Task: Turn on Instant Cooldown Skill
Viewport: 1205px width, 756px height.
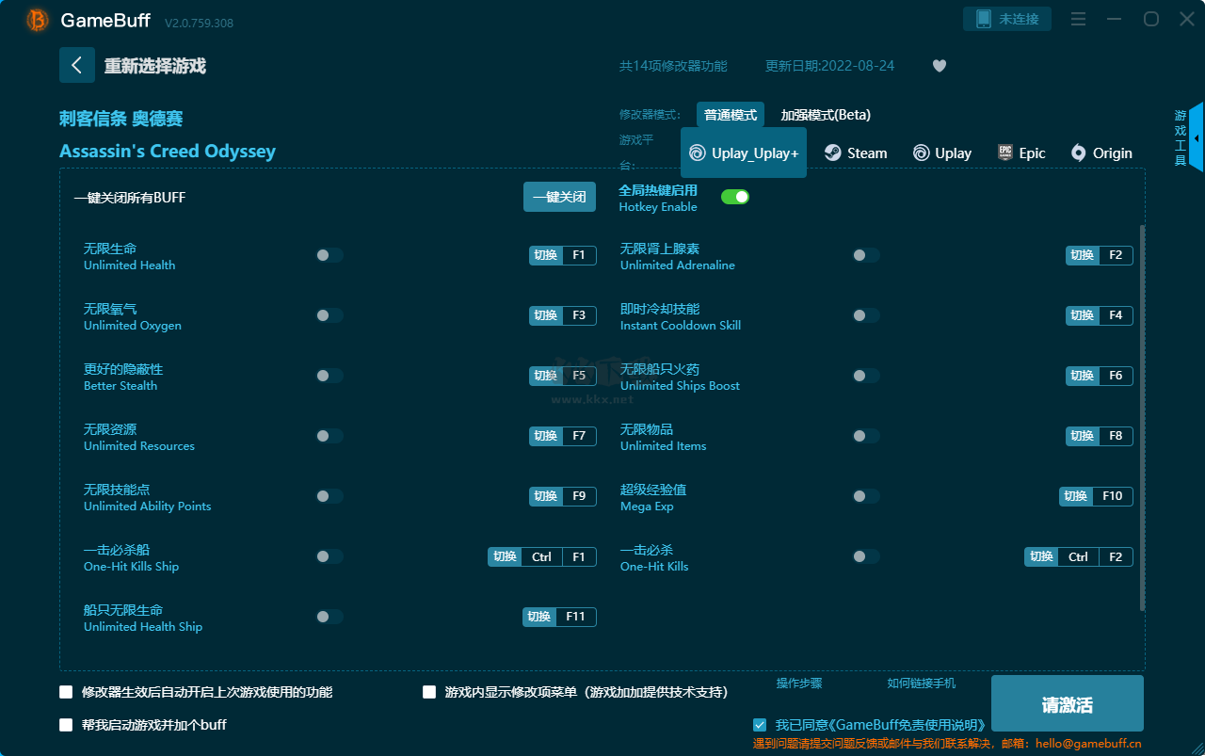Action: click(866, 315)
